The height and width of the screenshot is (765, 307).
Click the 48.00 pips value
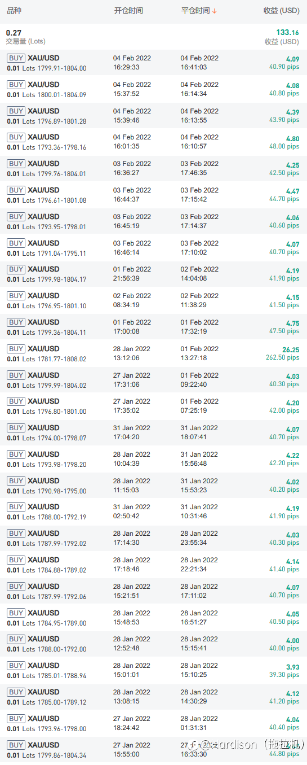pos(284,146)
